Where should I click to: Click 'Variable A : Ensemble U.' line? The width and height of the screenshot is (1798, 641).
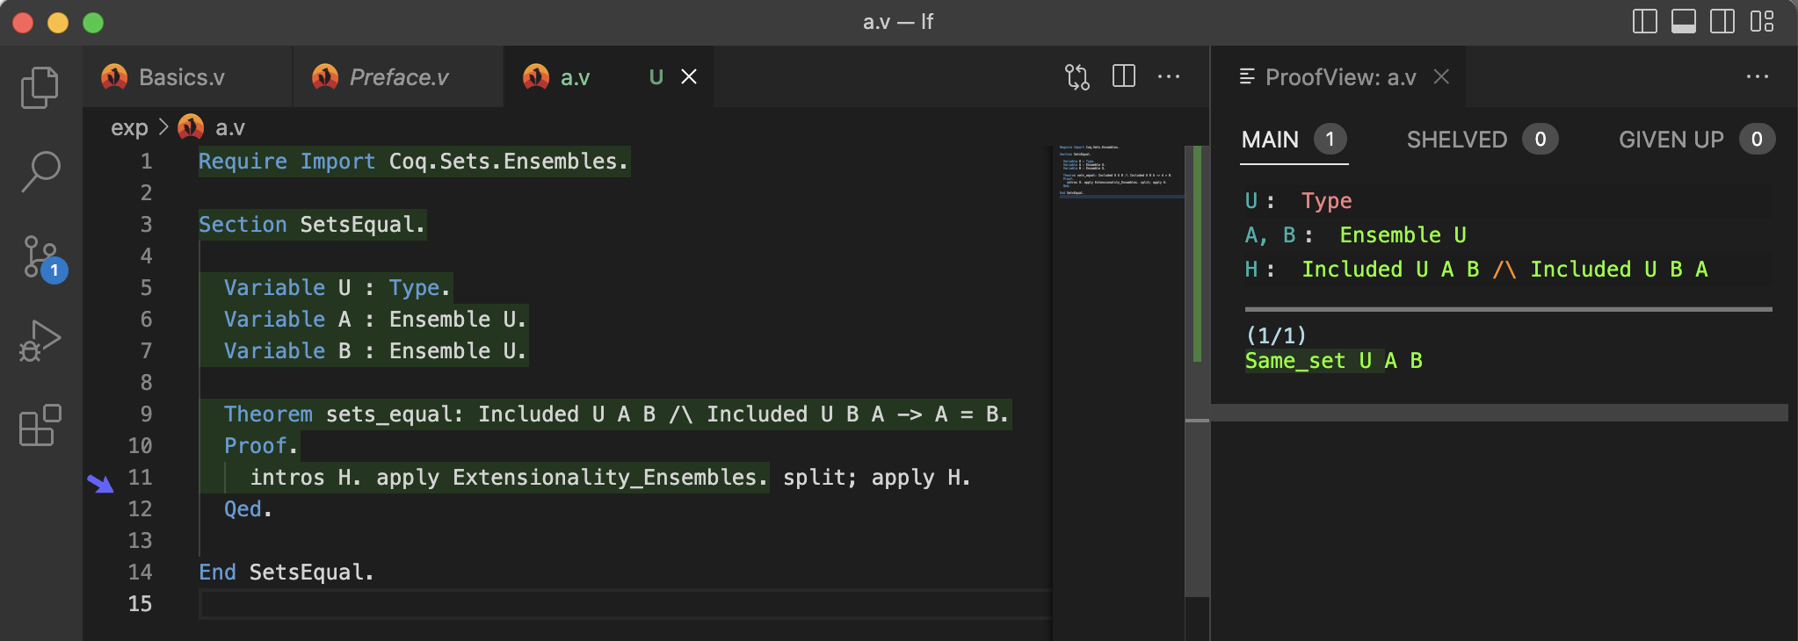pyautogui.click(x=375, y=320)
